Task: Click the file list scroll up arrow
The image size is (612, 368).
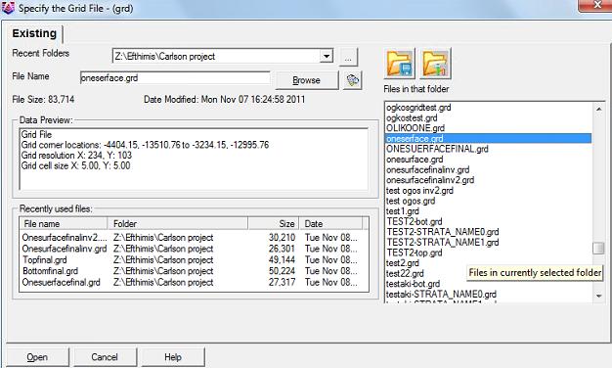Action: (598, 109)
